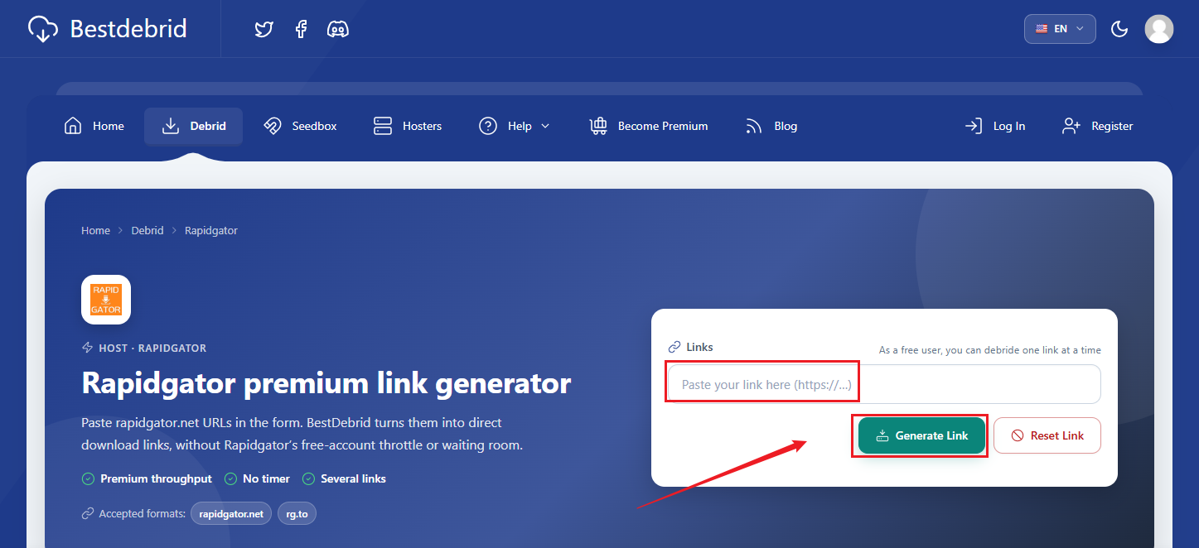Click the Accepted formats label
Viewport: 1199px width, 548px height.
[142, 514]
